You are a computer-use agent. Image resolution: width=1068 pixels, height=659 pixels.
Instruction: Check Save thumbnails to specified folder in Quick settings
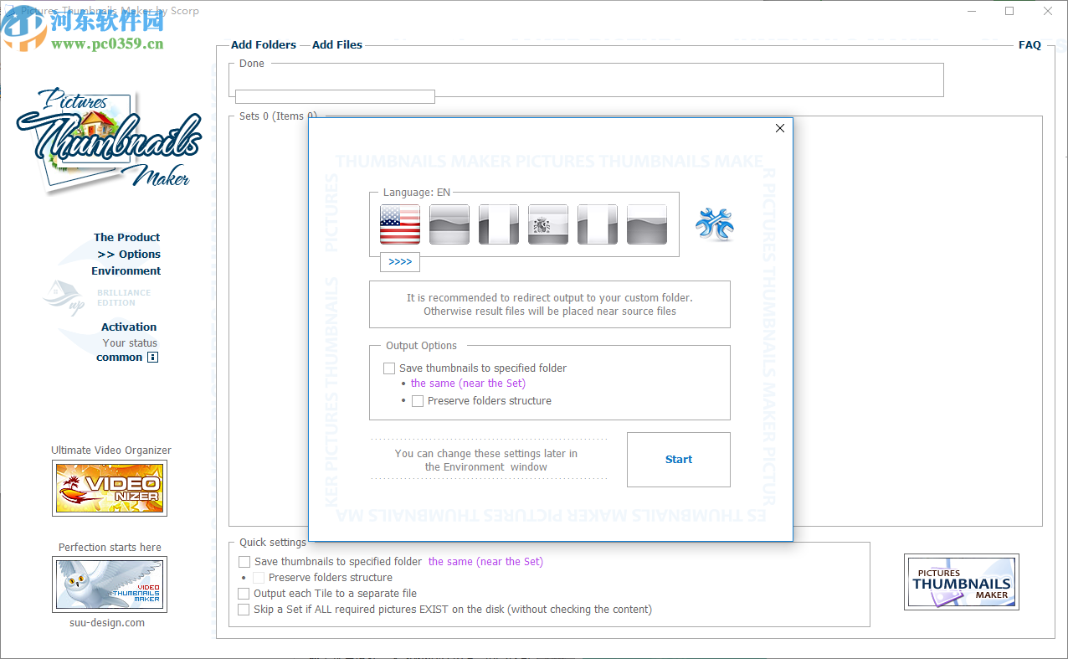244,562
